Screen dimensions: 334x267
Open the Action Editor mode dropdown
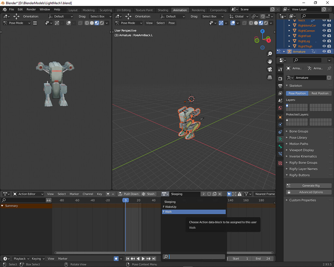[28, 194]
